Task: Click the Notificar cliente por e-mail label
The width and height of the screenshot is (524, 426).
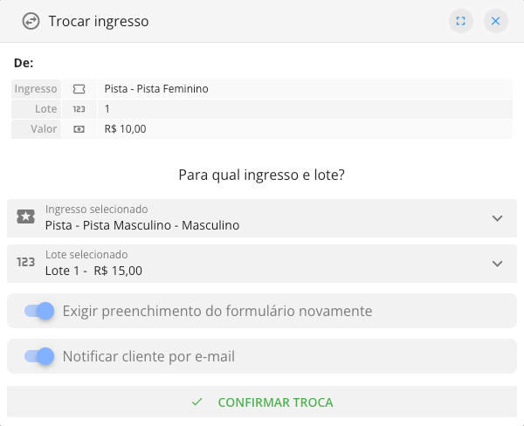Action: (148, 356)
